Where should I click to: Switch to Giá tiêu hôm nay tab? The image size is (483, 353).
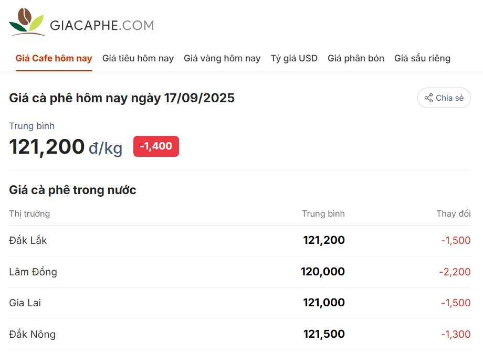coord(138,58)
